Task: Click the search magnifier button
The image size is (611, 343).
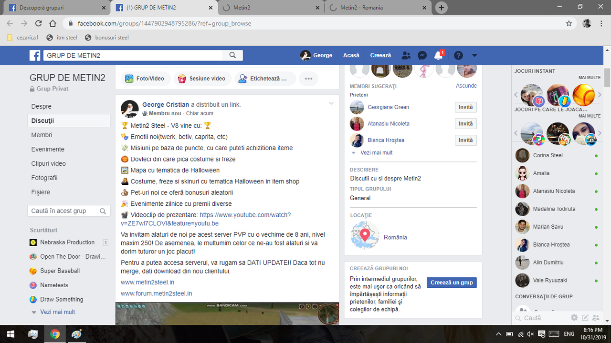Action: click(232, 55)
